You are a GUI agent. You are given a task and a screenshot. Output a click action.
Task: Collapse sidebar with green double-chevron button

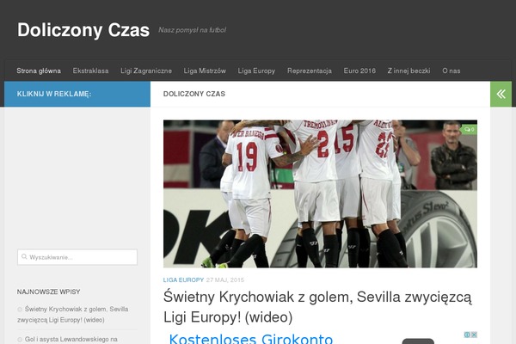click(x=501, y=94)
